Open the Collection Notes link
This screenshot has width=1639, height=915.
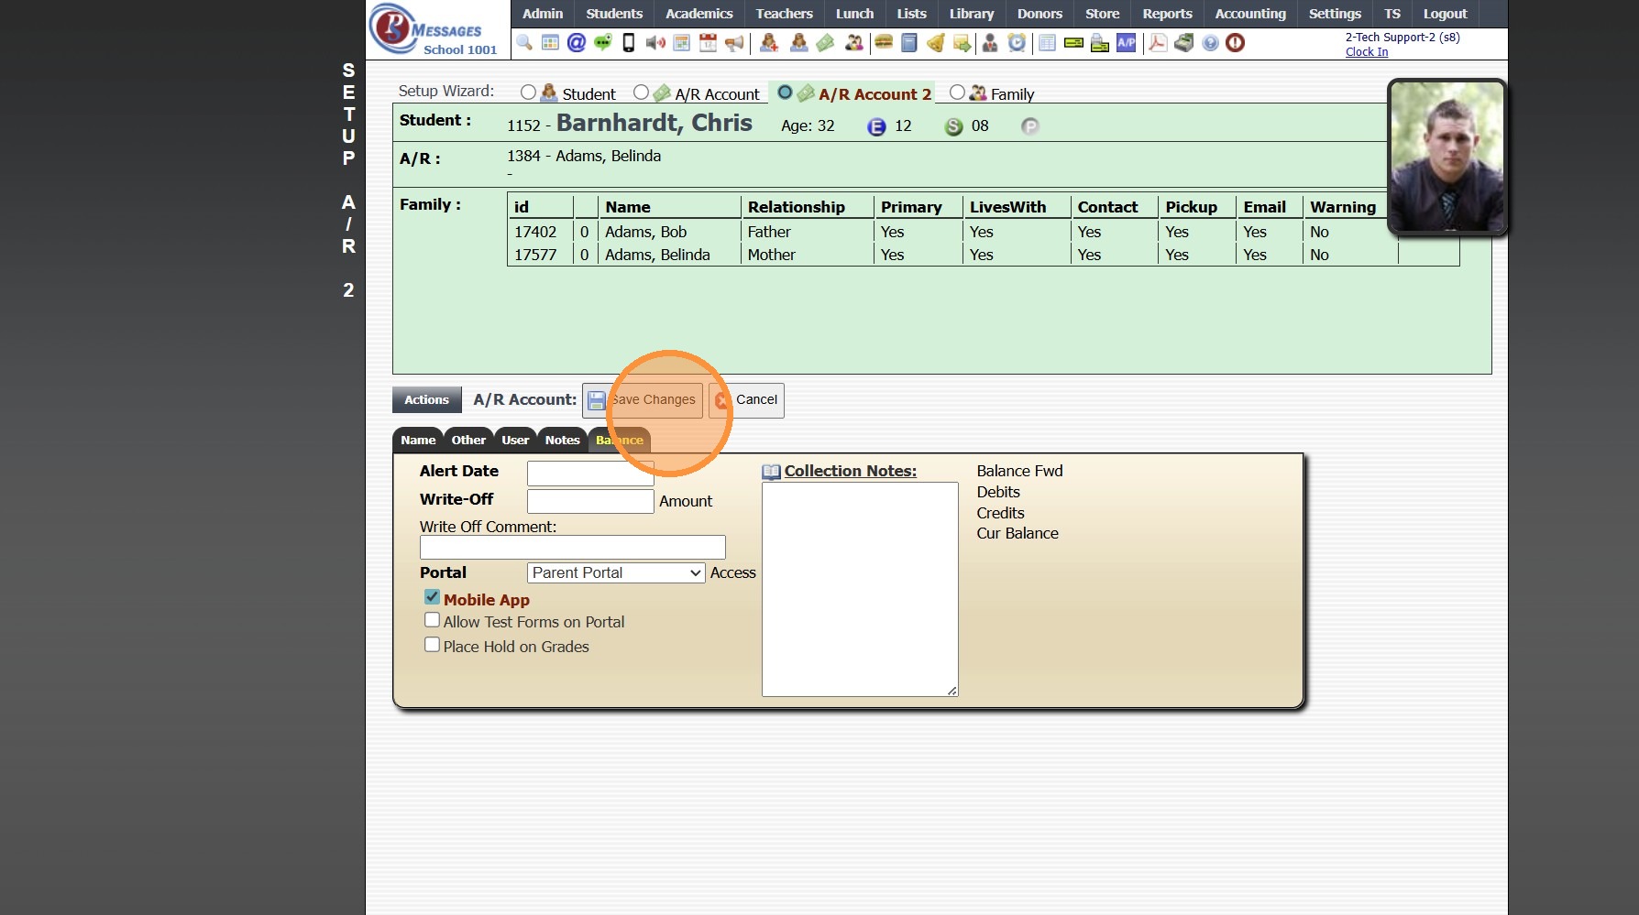pos(851,471)
